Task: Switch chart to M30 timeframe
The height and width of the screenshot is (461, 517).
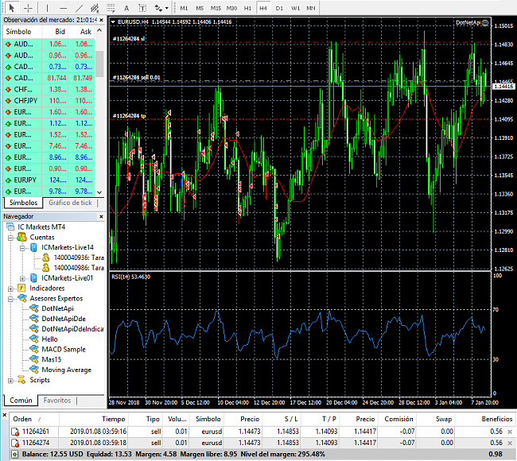Action: (x=231, y=8)
